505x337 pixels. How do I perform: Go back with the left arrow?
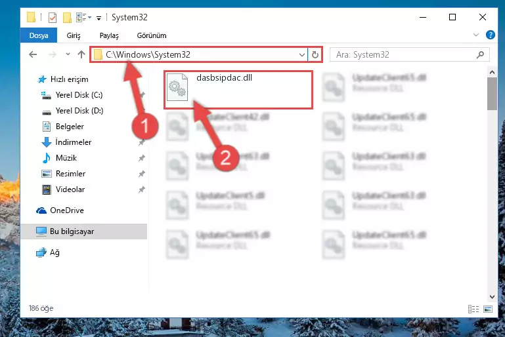tap(33, 54)
